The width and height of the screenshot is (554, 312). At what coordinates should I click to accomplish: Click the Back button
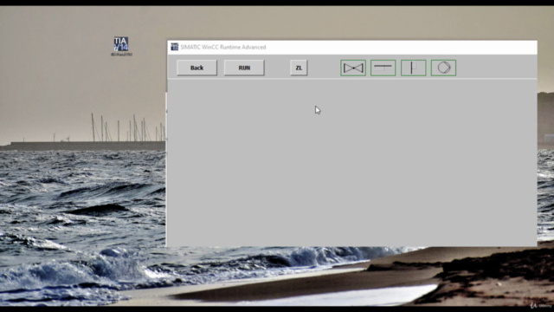[x=196, y=68]
